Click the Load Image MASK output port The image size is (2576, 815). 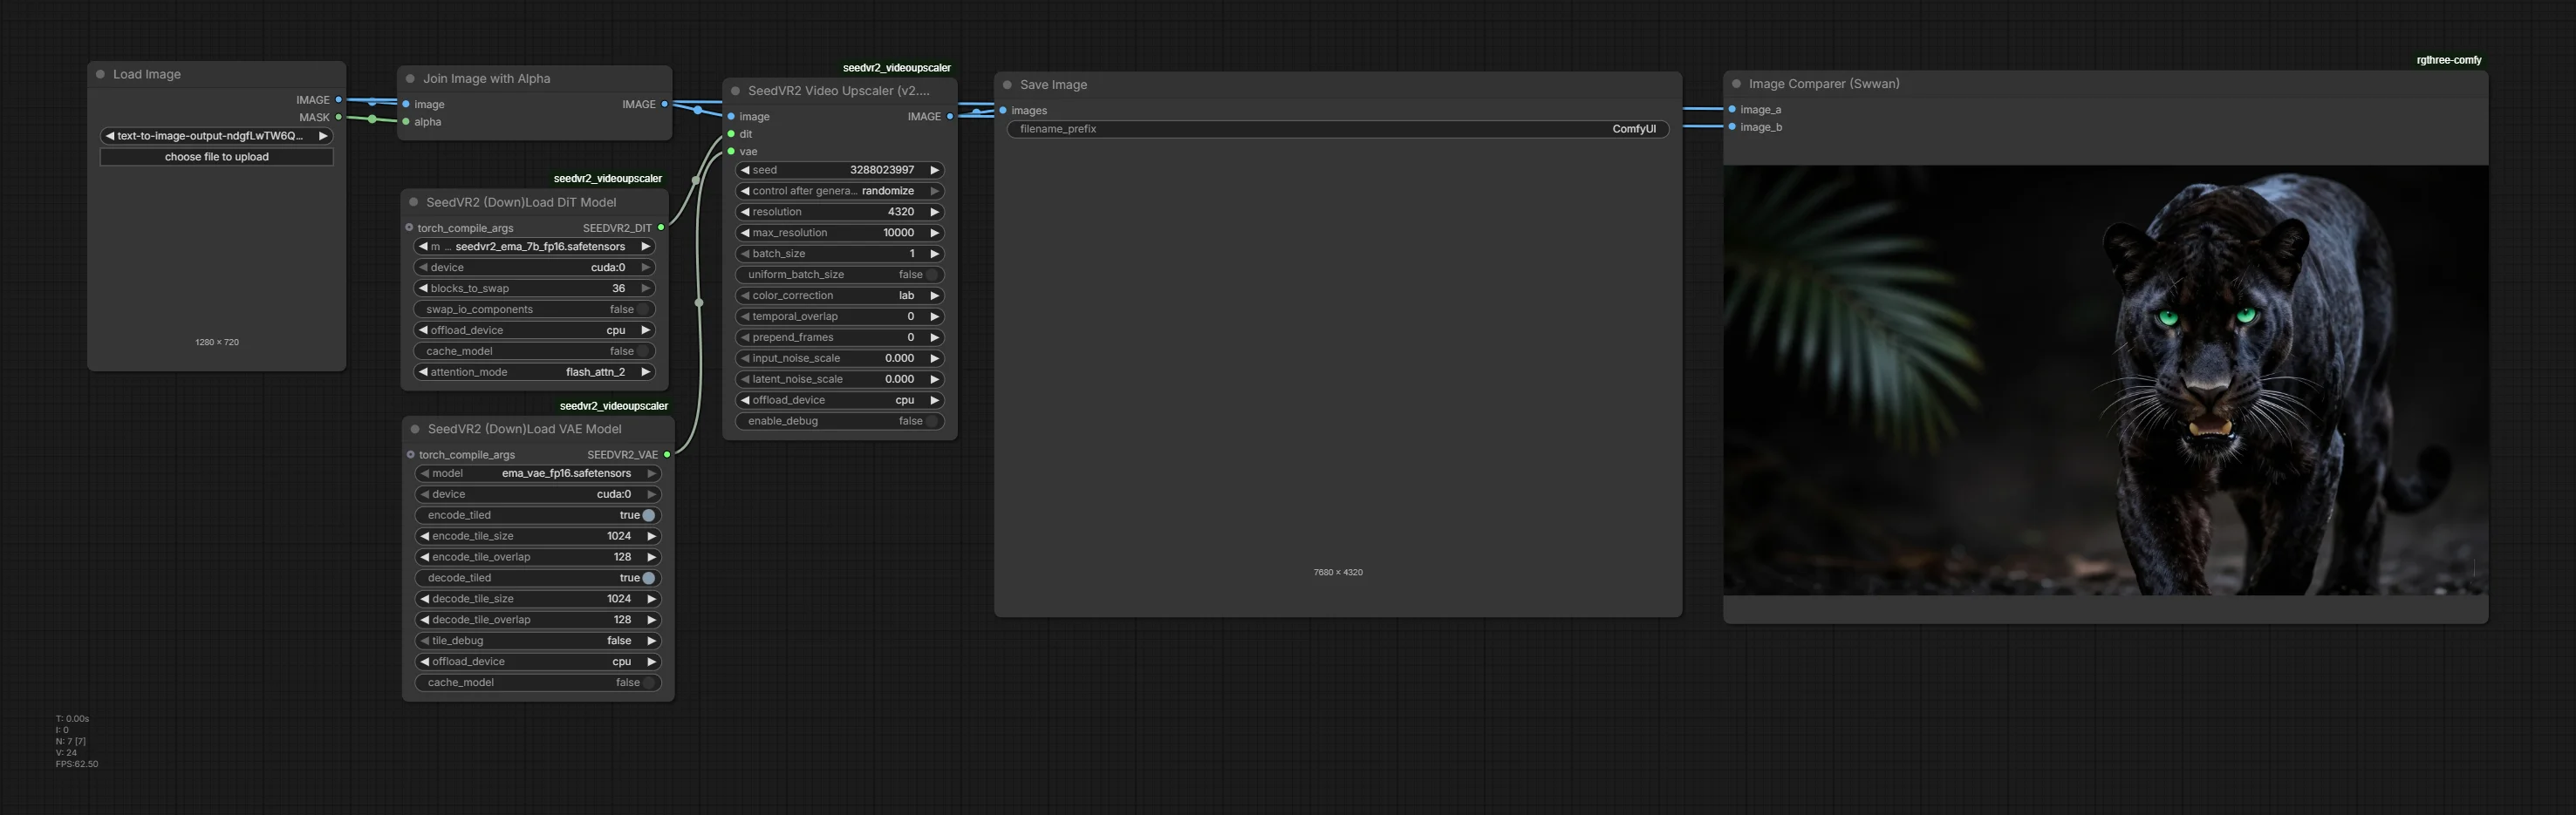tap(338, 117)
